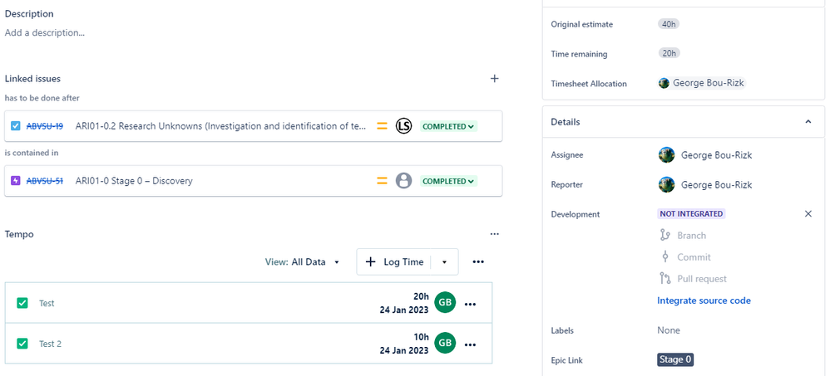Open the View All Data dropdown

(303, 262)
